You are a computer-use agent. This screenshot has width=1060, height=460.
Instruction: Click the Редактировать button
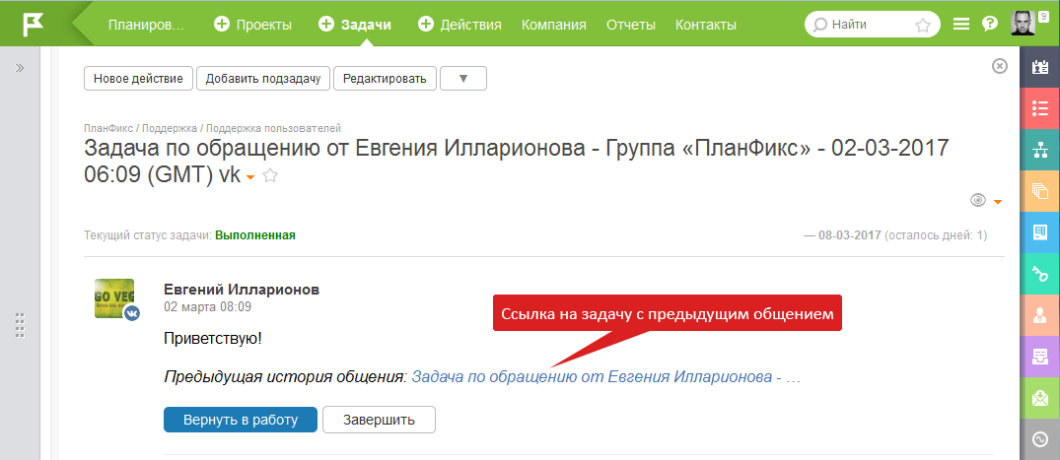[x=385, y=79]
